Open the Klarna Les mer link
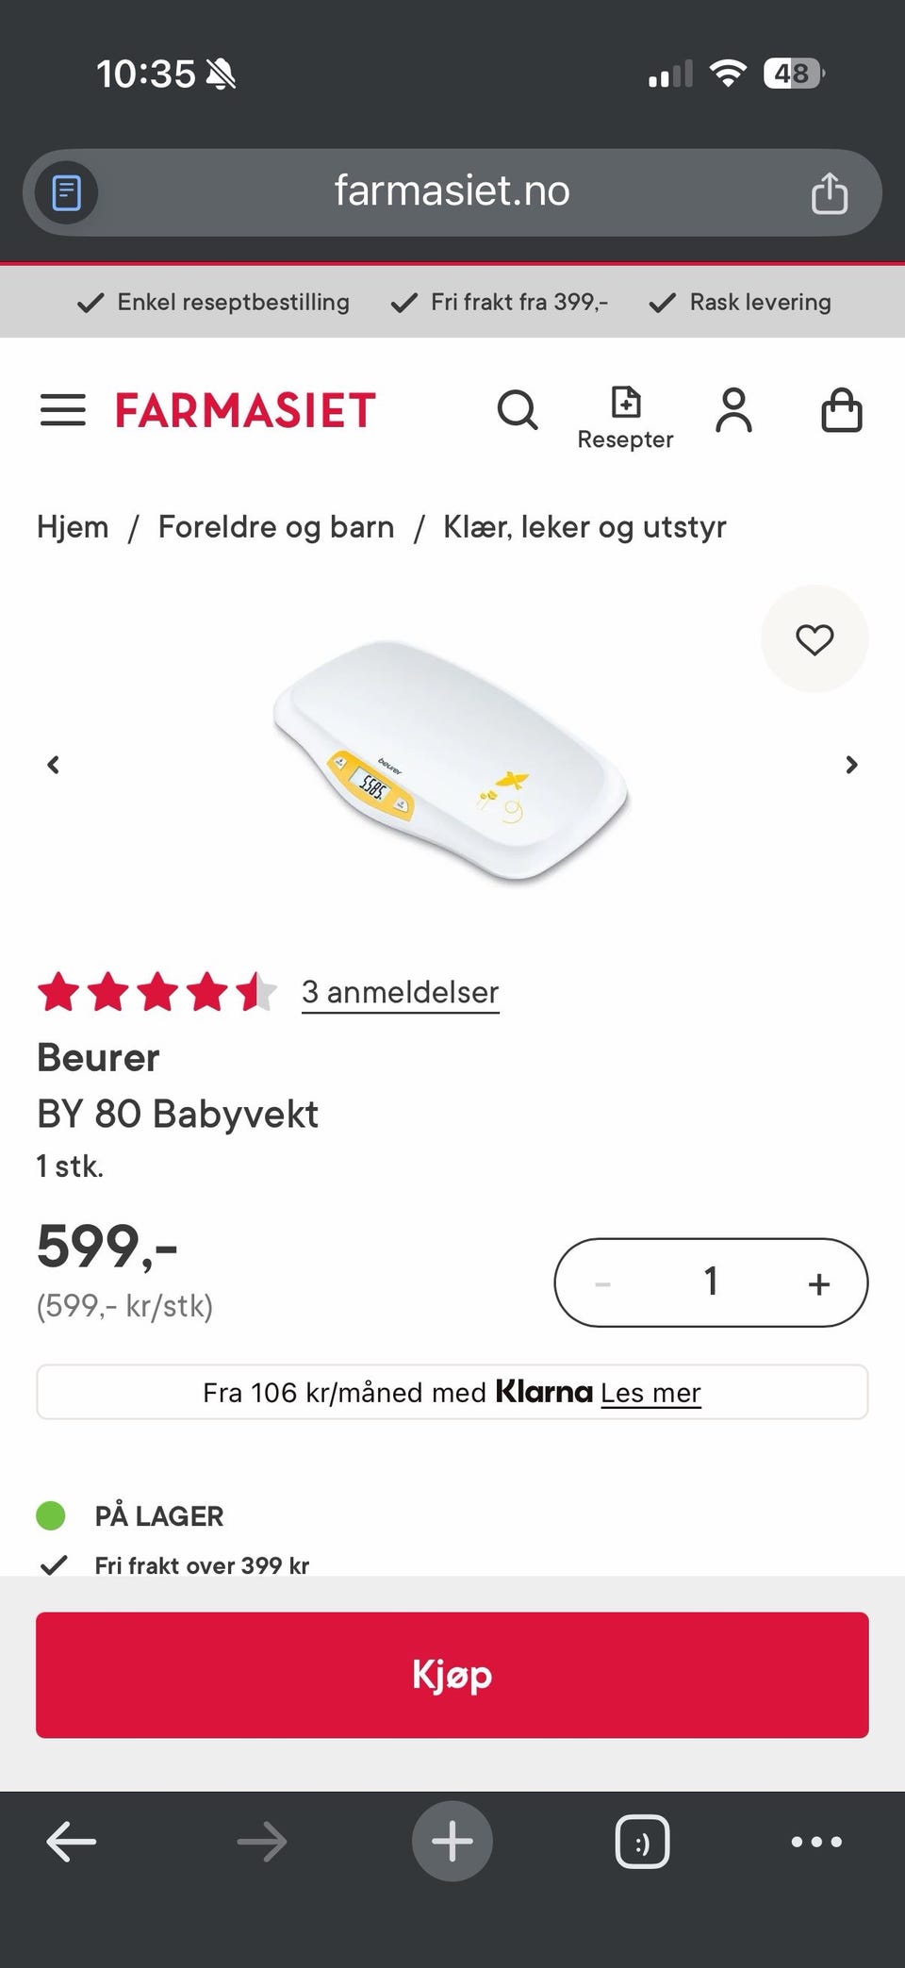This screenshot has width=905, height=1968. pos(650,1393)
